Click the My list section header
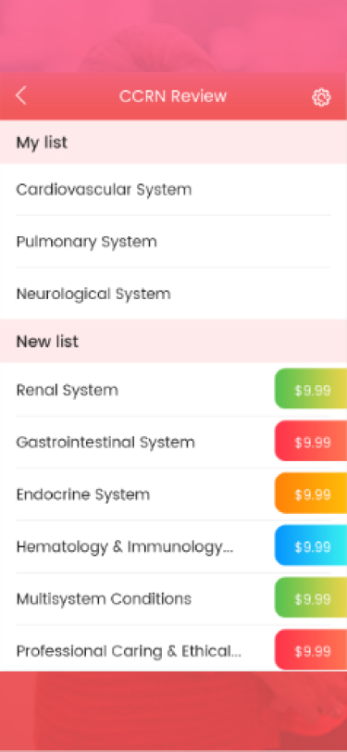The width and height of the screenshot is (347, 752). (174, 143)
